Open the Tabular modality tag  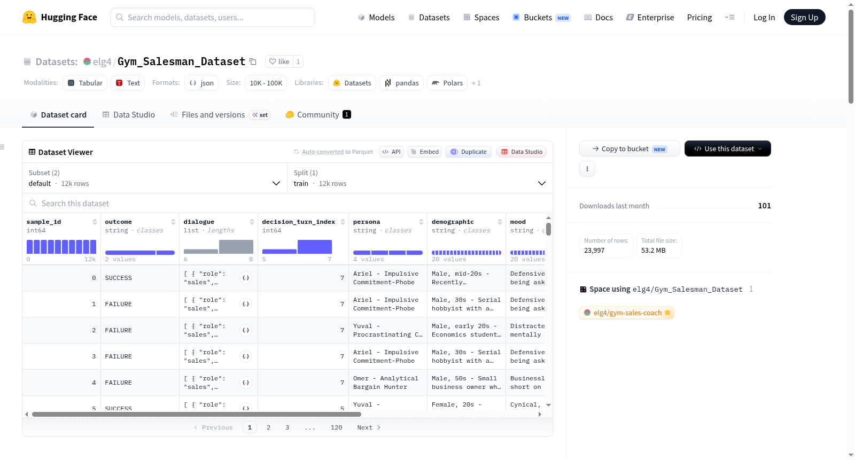[x=85, y=83]
